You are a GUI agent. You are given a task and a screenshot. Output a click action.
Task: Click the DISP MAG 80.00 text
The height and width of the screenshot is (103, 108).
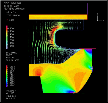click(12, 3)
